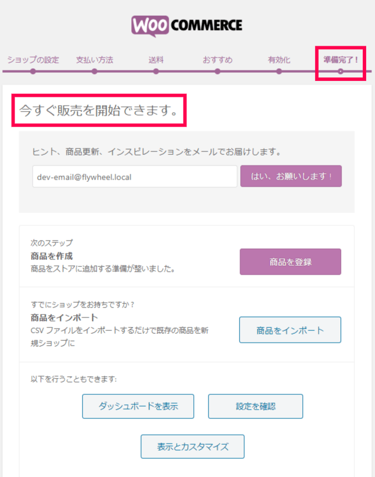Click the step dot under 送料
The width and height of the screenshot is (375, 477).
(156, 72)
